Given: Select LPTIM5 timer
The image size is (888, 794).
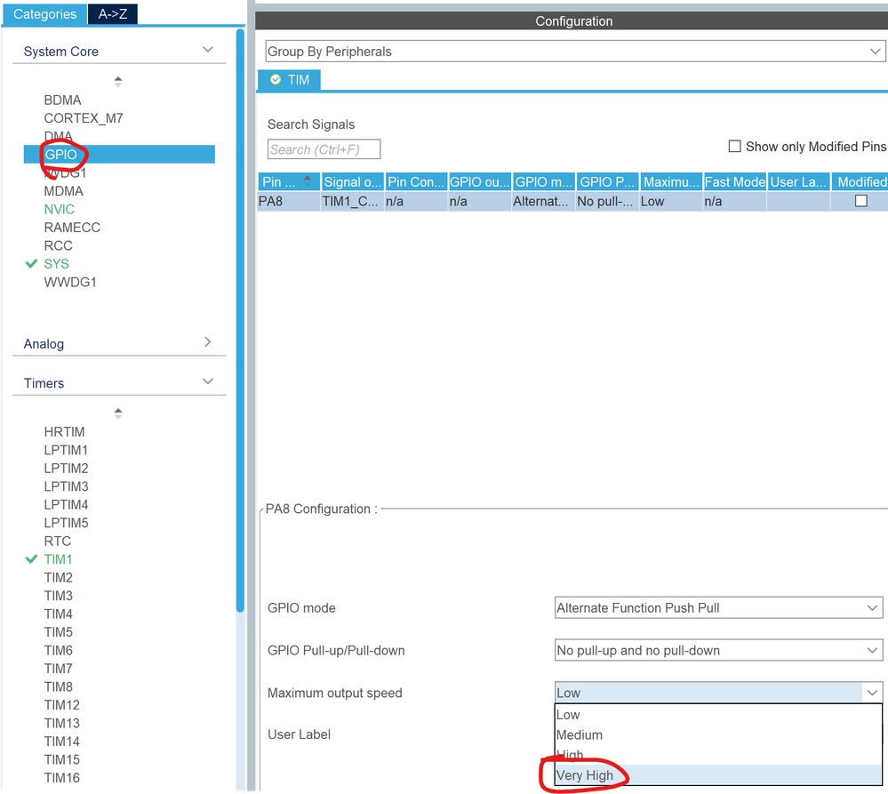Looking at the screenshot, I should (66, 523).
